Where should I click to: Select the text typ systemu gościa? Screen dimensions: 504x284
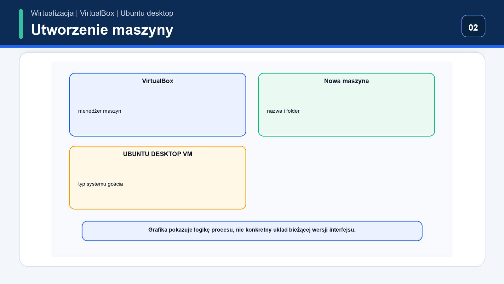coord(100,184)
